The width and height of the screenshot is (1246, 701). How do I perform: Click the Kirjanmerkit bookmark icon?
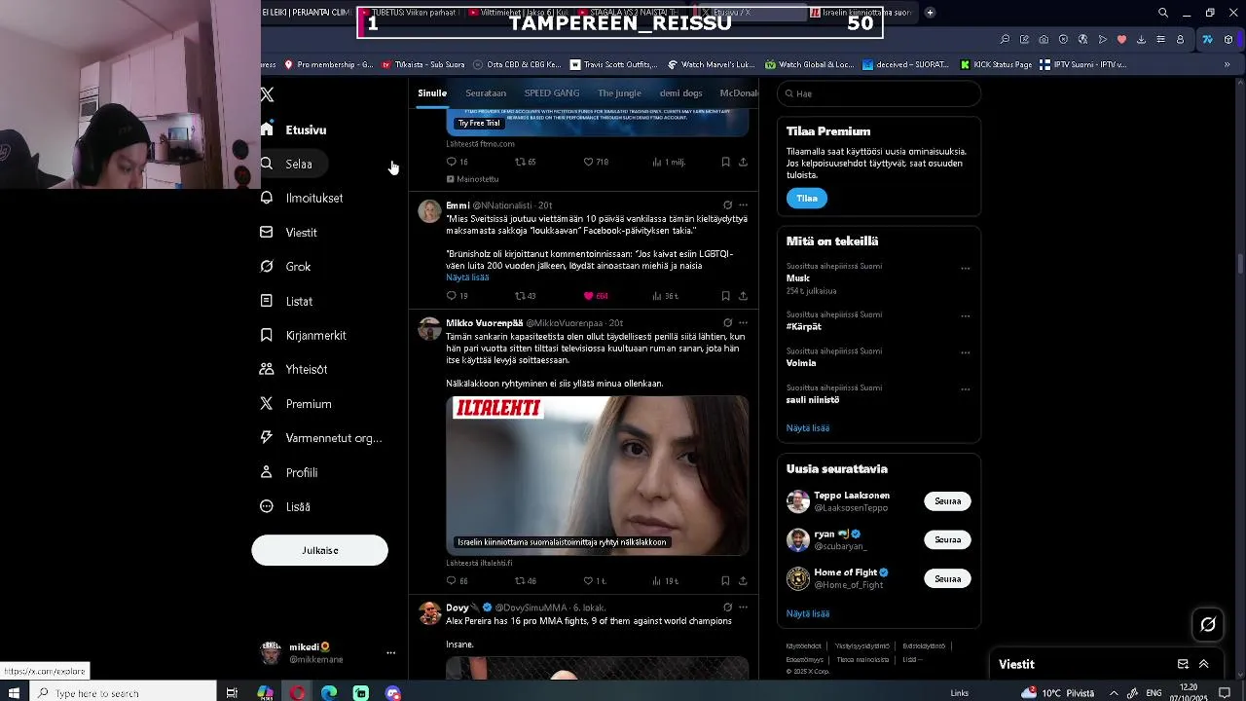coord(267,335)
